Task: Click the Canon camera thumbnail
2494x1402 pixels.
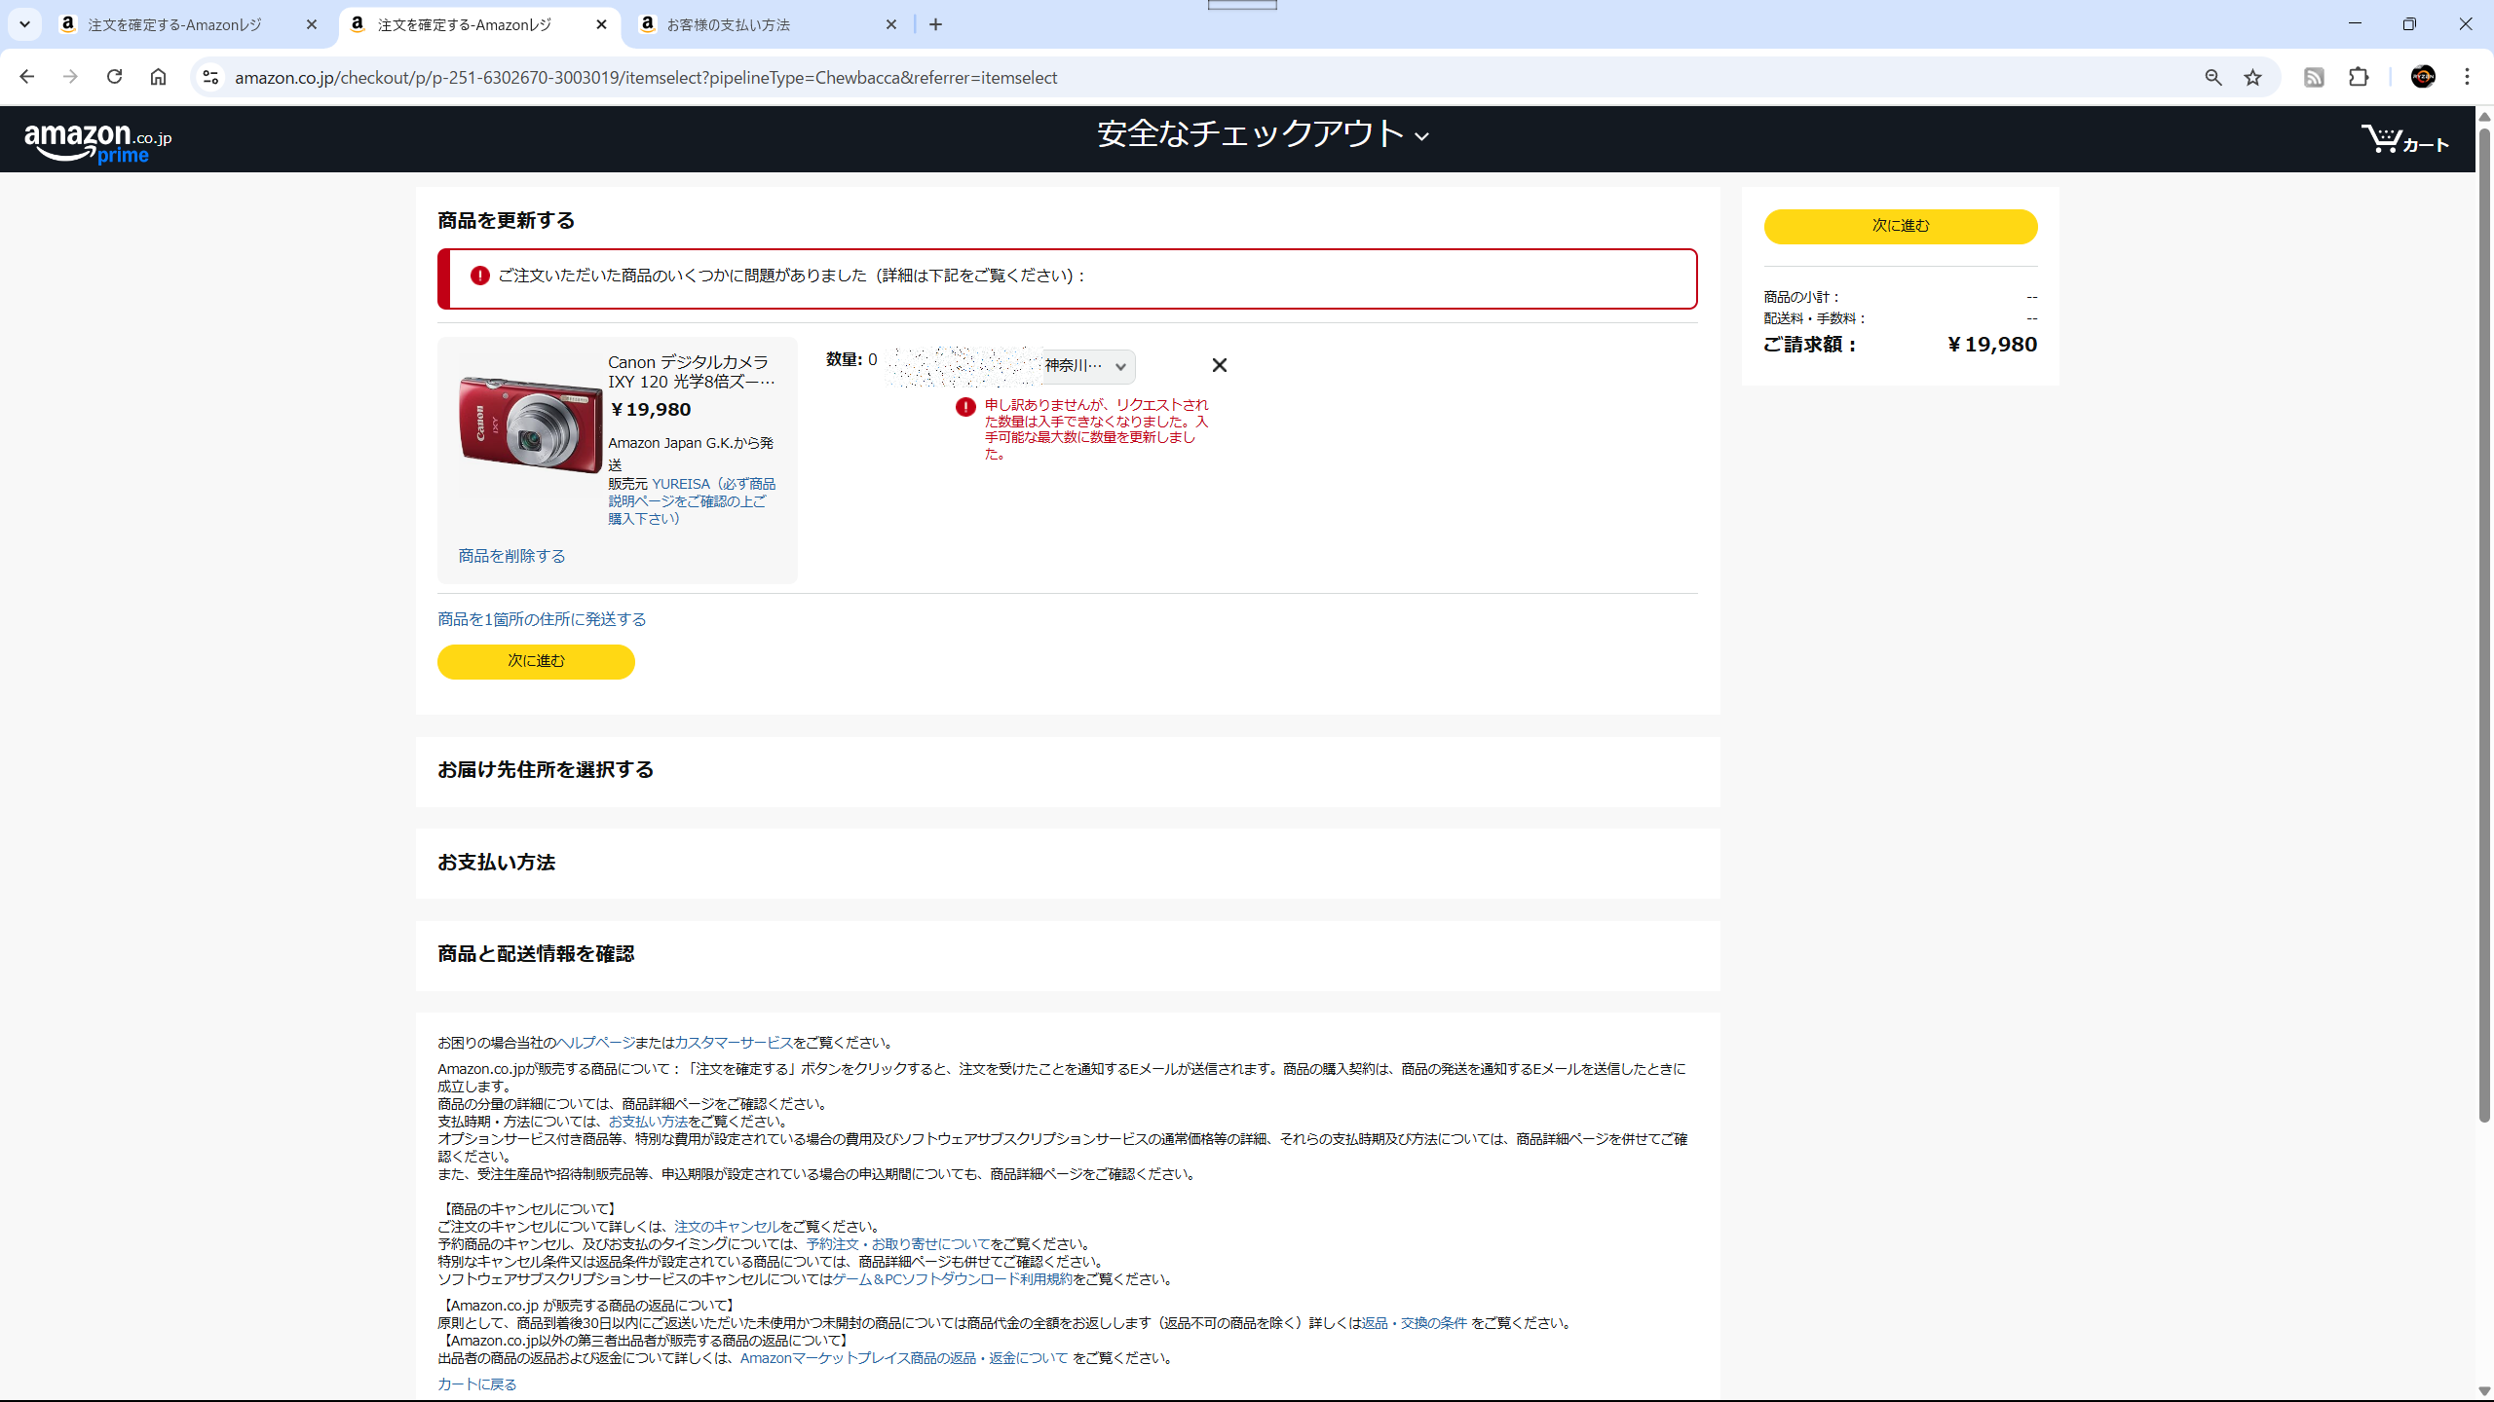Action: click(x=530, y=424)
